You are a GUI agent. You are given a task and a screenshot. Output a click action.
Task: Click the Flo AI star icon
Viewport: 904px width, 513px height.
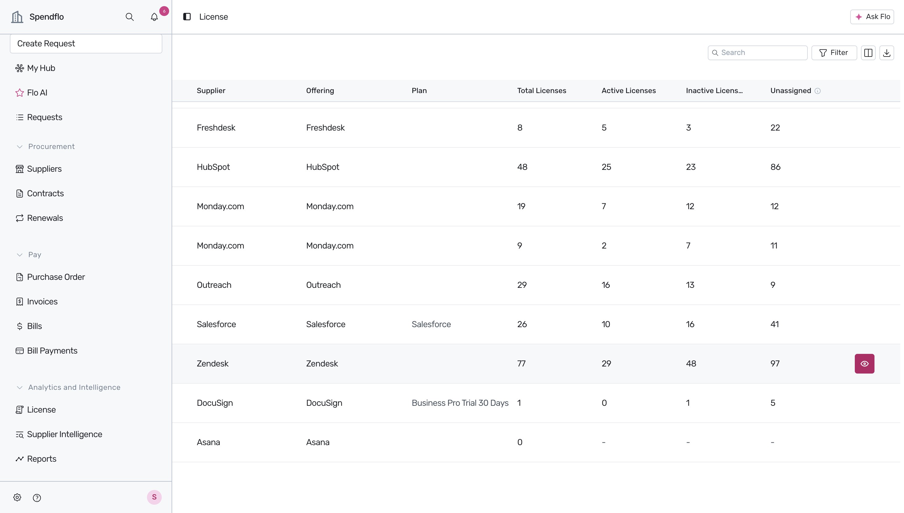(20, 93)
